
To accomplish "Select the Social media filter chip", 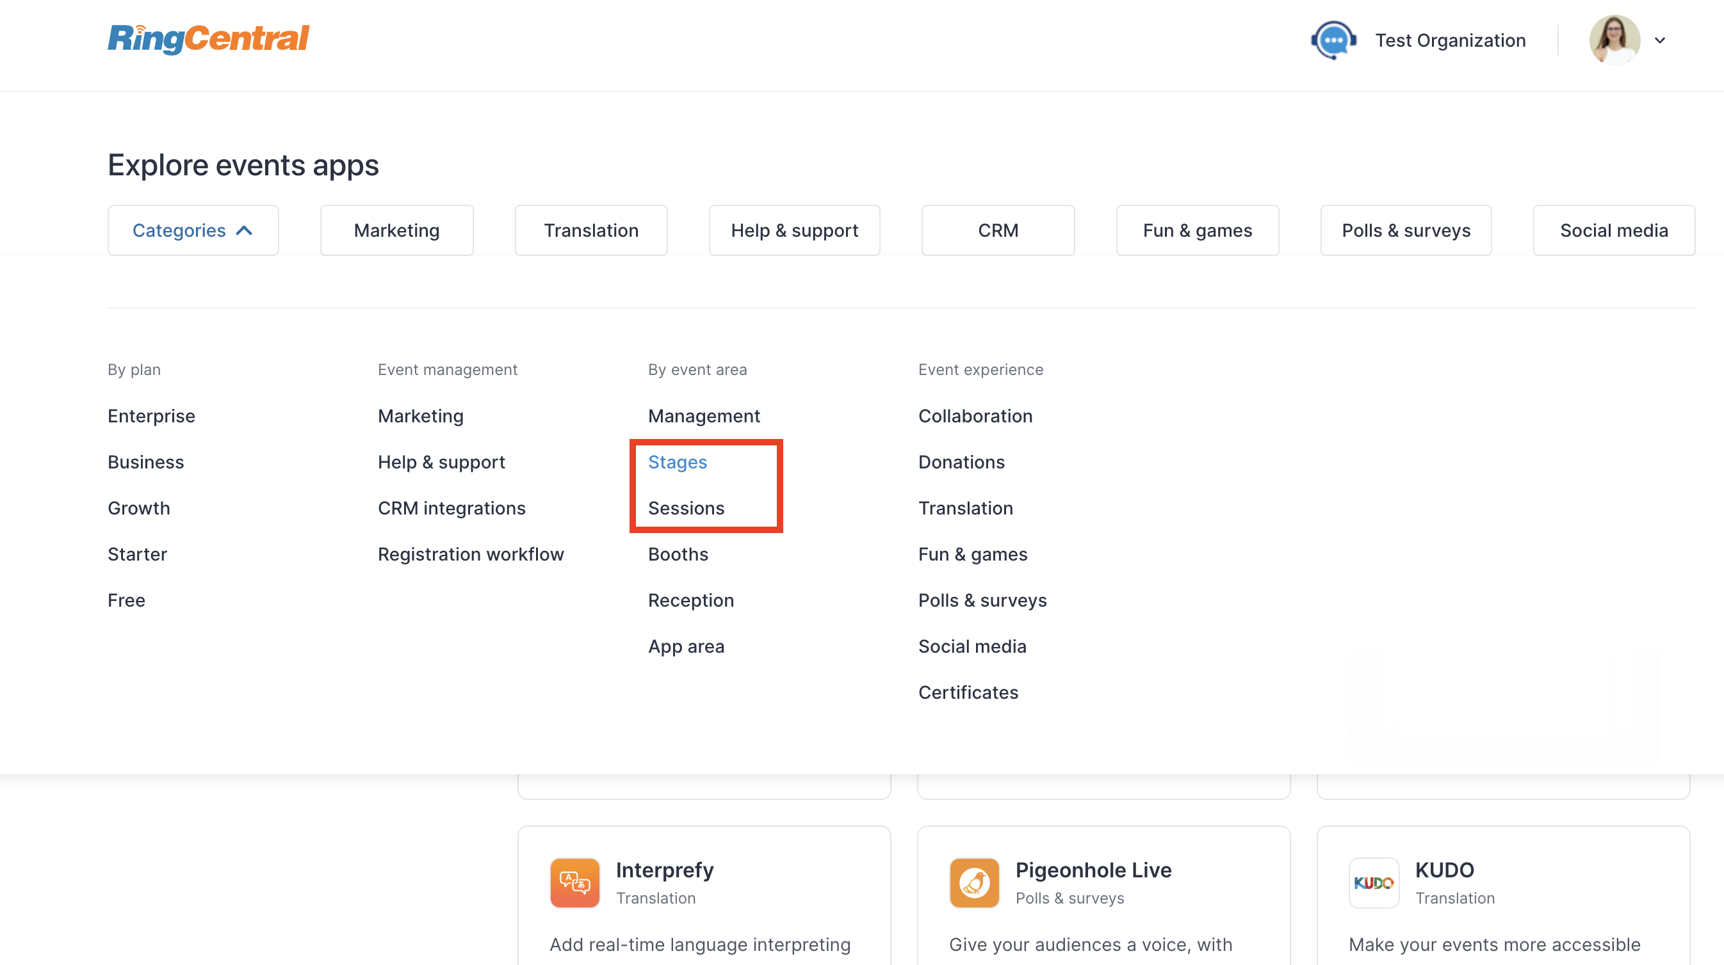I will tap(1614, 230).
